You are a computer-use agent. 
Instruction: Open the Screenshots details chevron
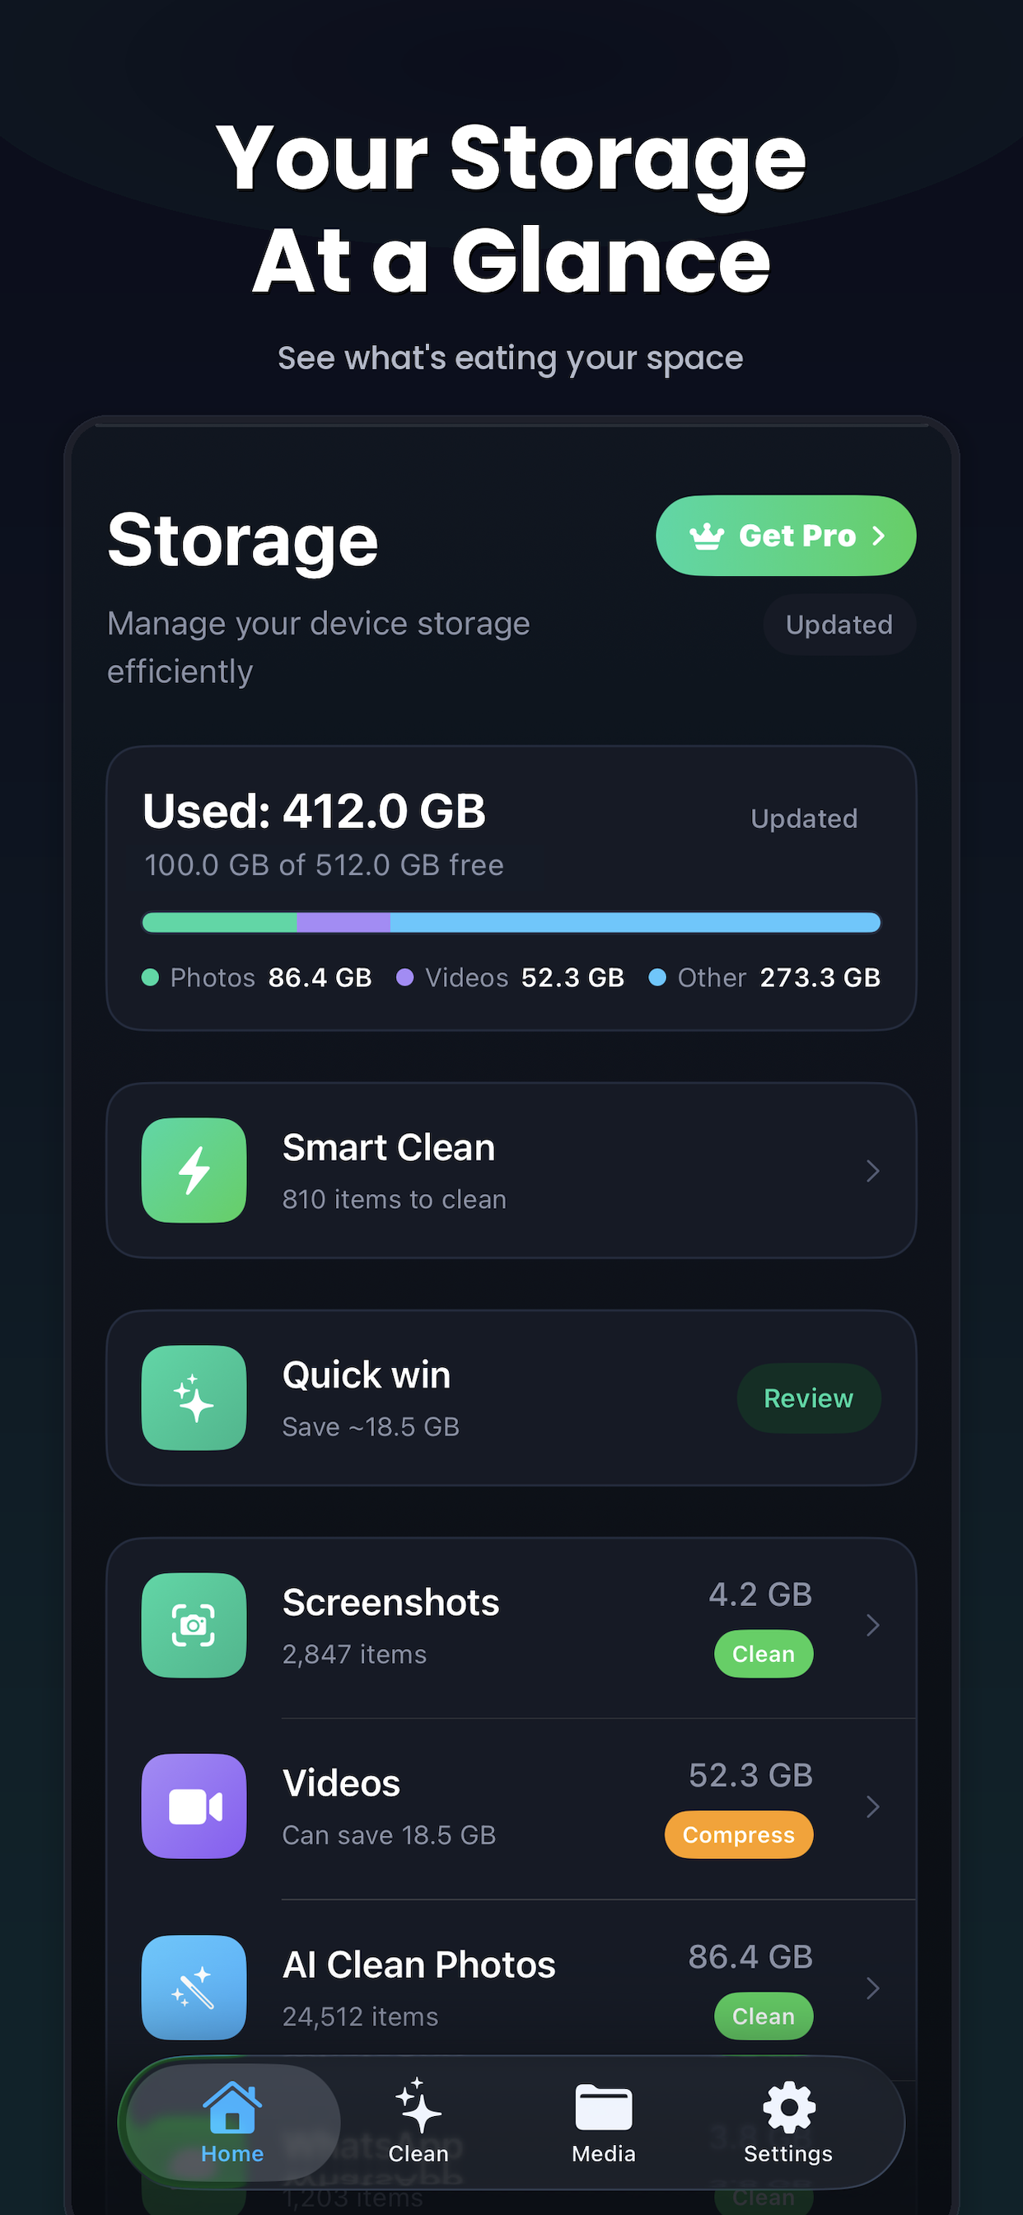tap(873, 1625)
